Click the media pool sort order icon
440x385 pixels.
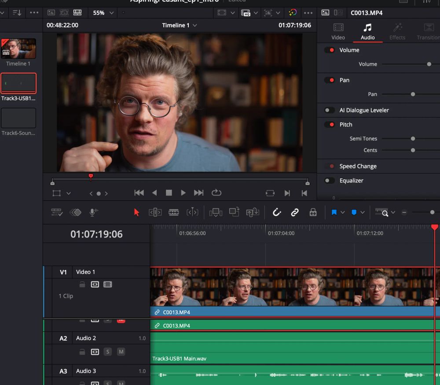point(17,13)
